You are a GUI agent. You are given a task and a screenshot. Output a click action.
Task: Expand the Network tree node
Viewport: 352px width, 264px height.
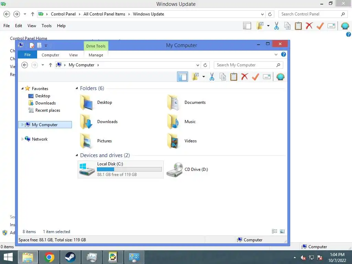pos(22,139)
